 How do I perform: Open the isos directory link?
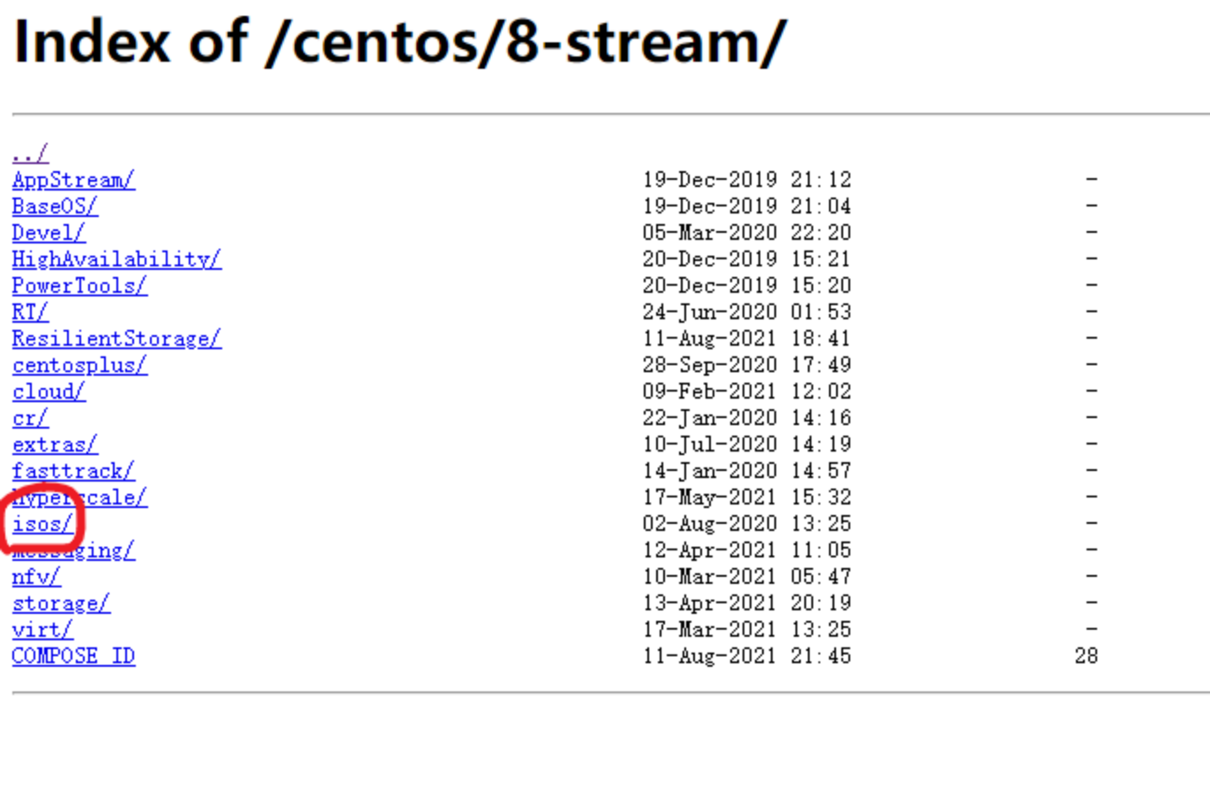(41, 524)
